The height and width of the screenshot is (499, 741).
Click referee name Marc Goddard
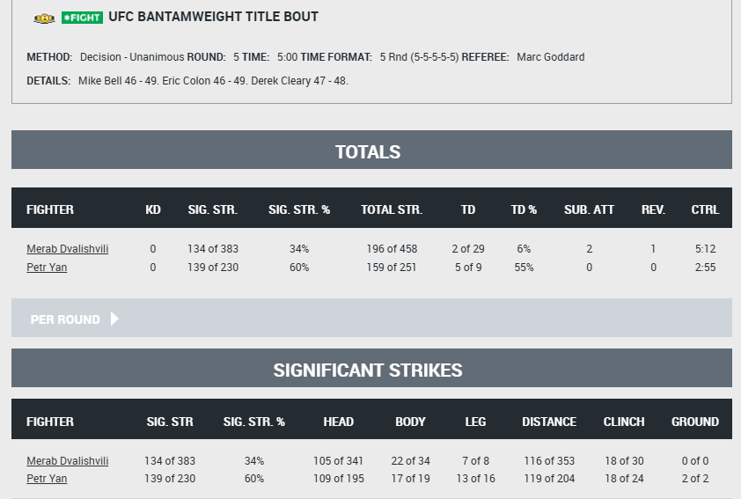pos(551,57)
